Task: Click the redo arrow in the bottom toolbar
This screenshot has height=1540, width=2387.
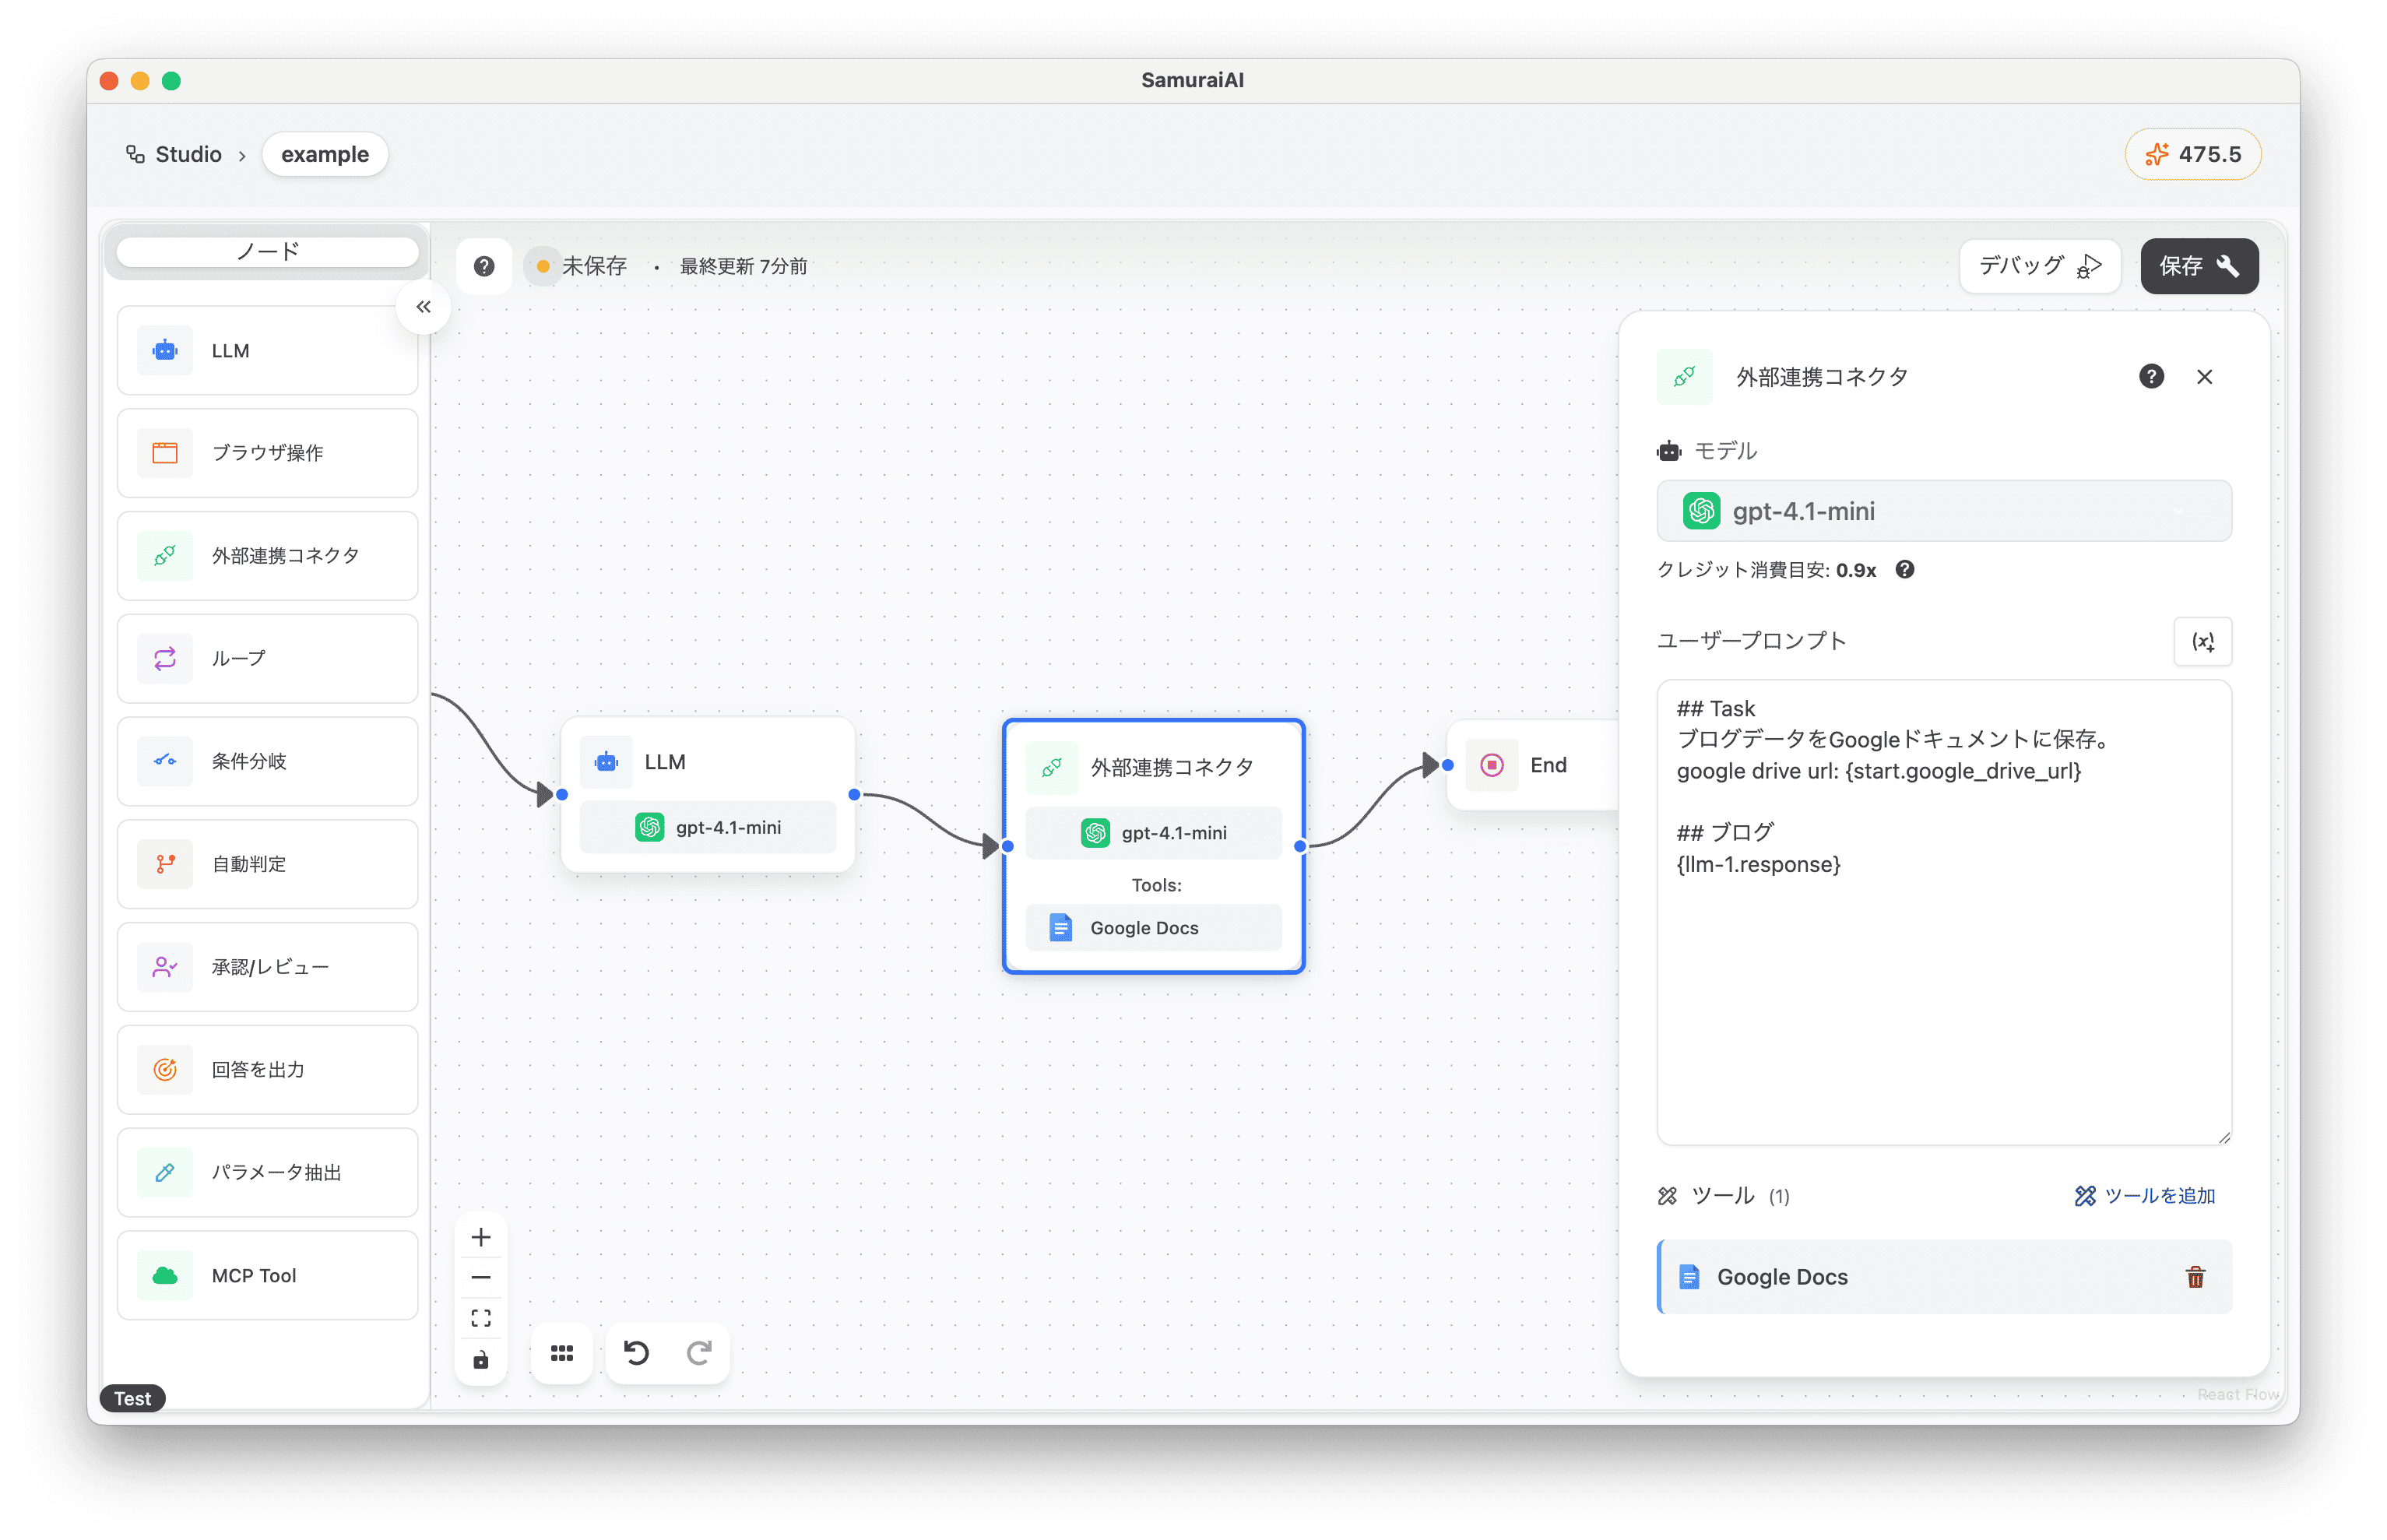Action: 699,1353
